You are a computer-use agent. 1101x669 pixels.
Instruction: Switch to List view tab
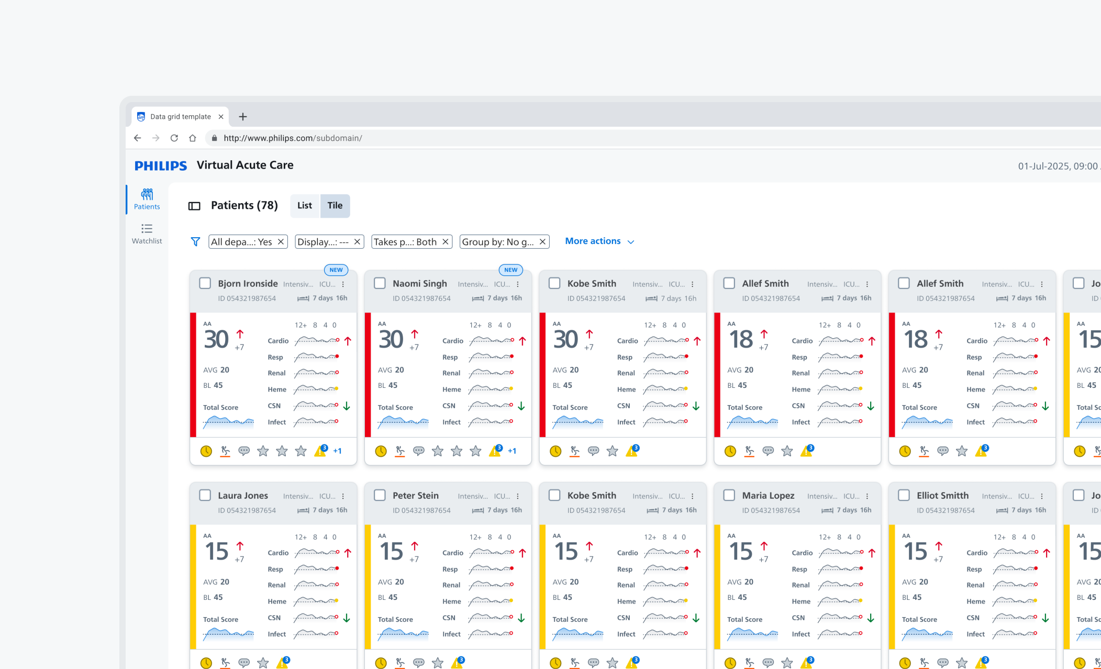[304, 206]
